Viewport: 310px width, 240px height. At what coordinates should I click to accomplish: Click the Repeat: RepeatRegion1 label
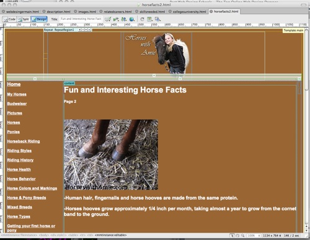tap(59, 30)
